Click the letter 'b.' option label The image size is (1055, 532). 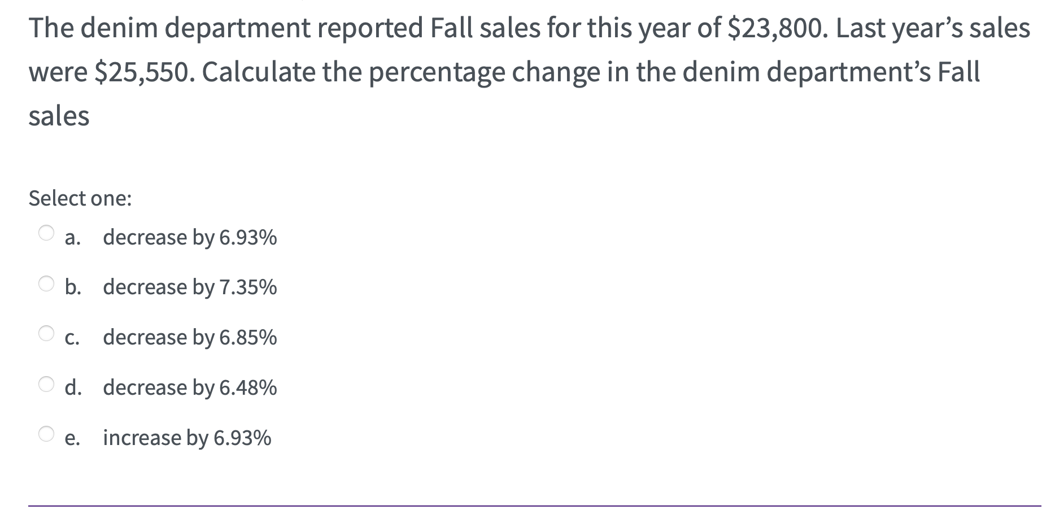(72, 287)
